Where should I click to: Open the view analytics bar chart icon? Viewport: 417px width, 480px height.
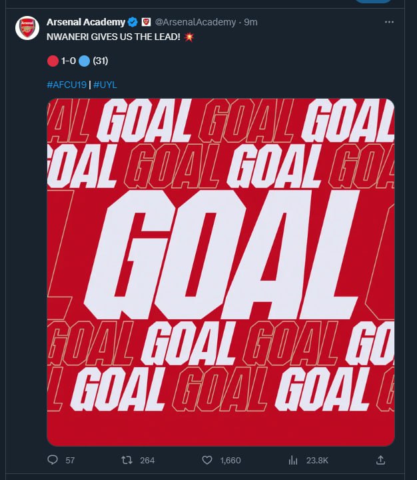[292, 460]
